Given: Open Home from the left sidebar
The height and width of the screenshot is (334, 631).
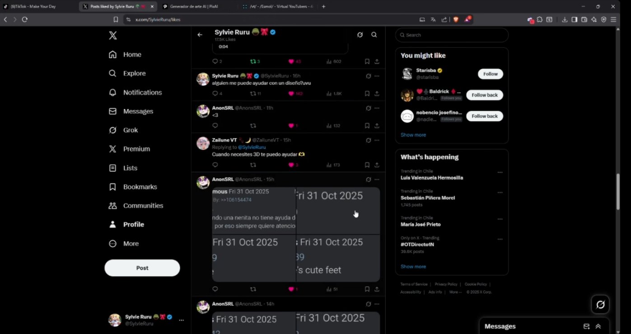Looking at the screenshot, I should pos(125,55).
